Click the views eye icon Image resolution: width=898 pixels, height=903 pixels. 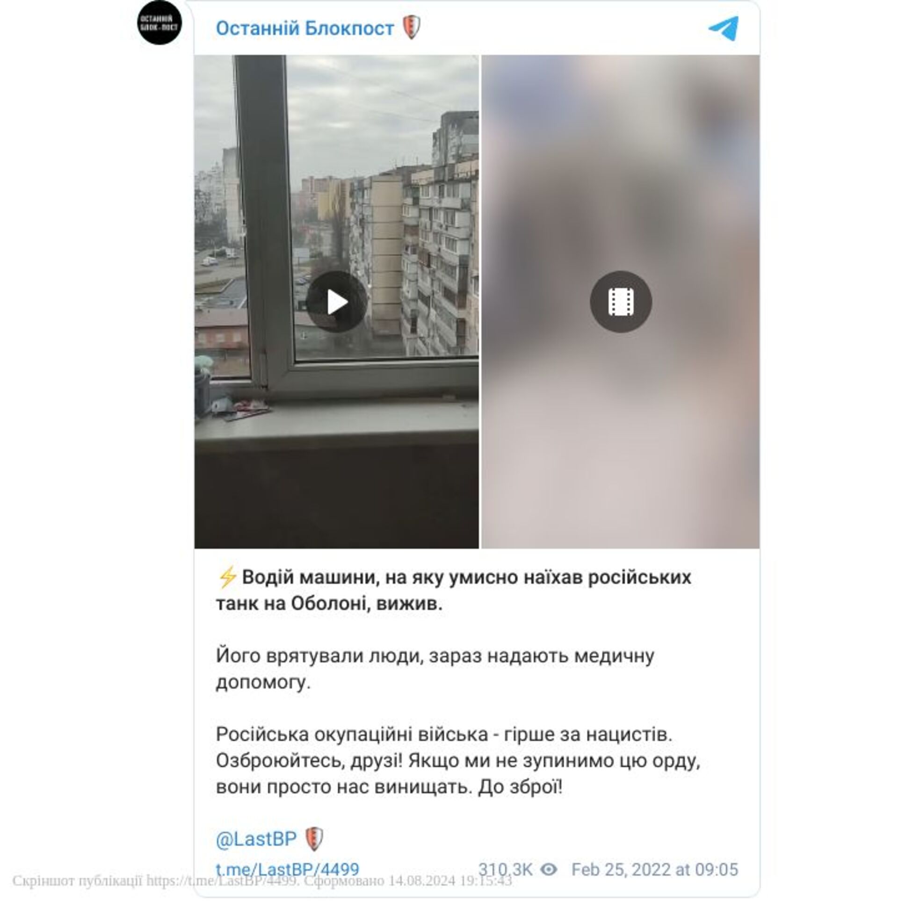(x=549, y=869)
